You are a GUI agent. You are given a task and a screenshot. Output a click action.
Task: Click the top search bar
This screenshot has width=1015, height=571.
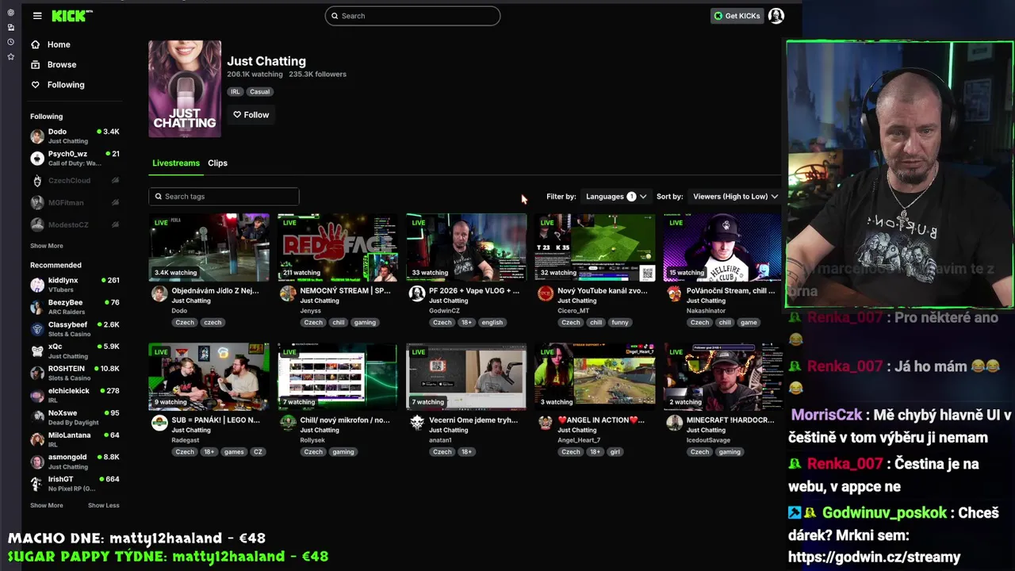[x=412, y=16]
